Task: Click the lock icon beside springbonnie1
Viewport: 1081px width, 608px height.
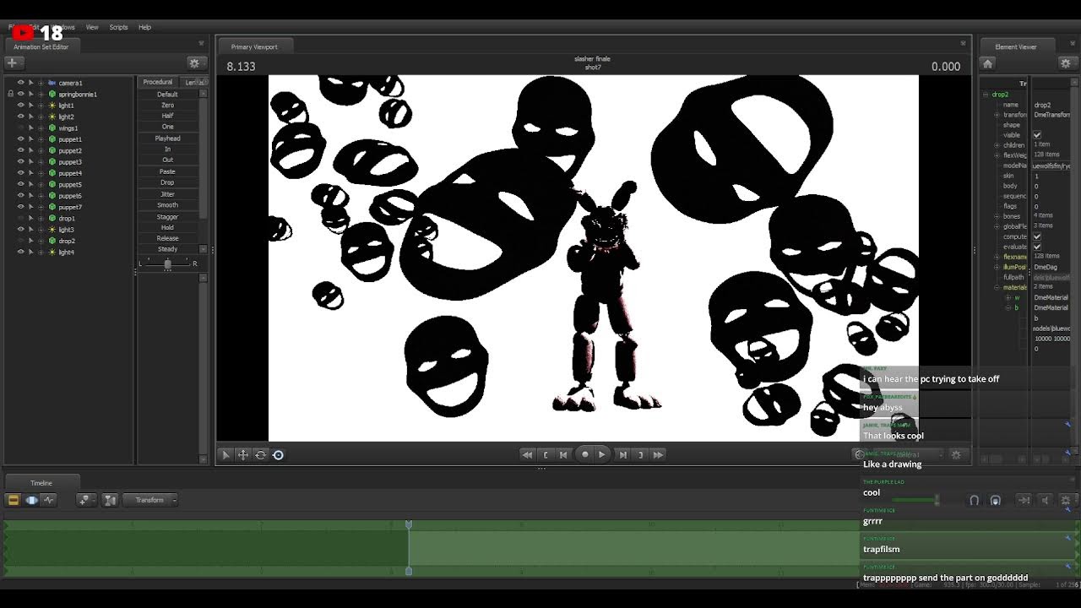Action: point(10,94)
